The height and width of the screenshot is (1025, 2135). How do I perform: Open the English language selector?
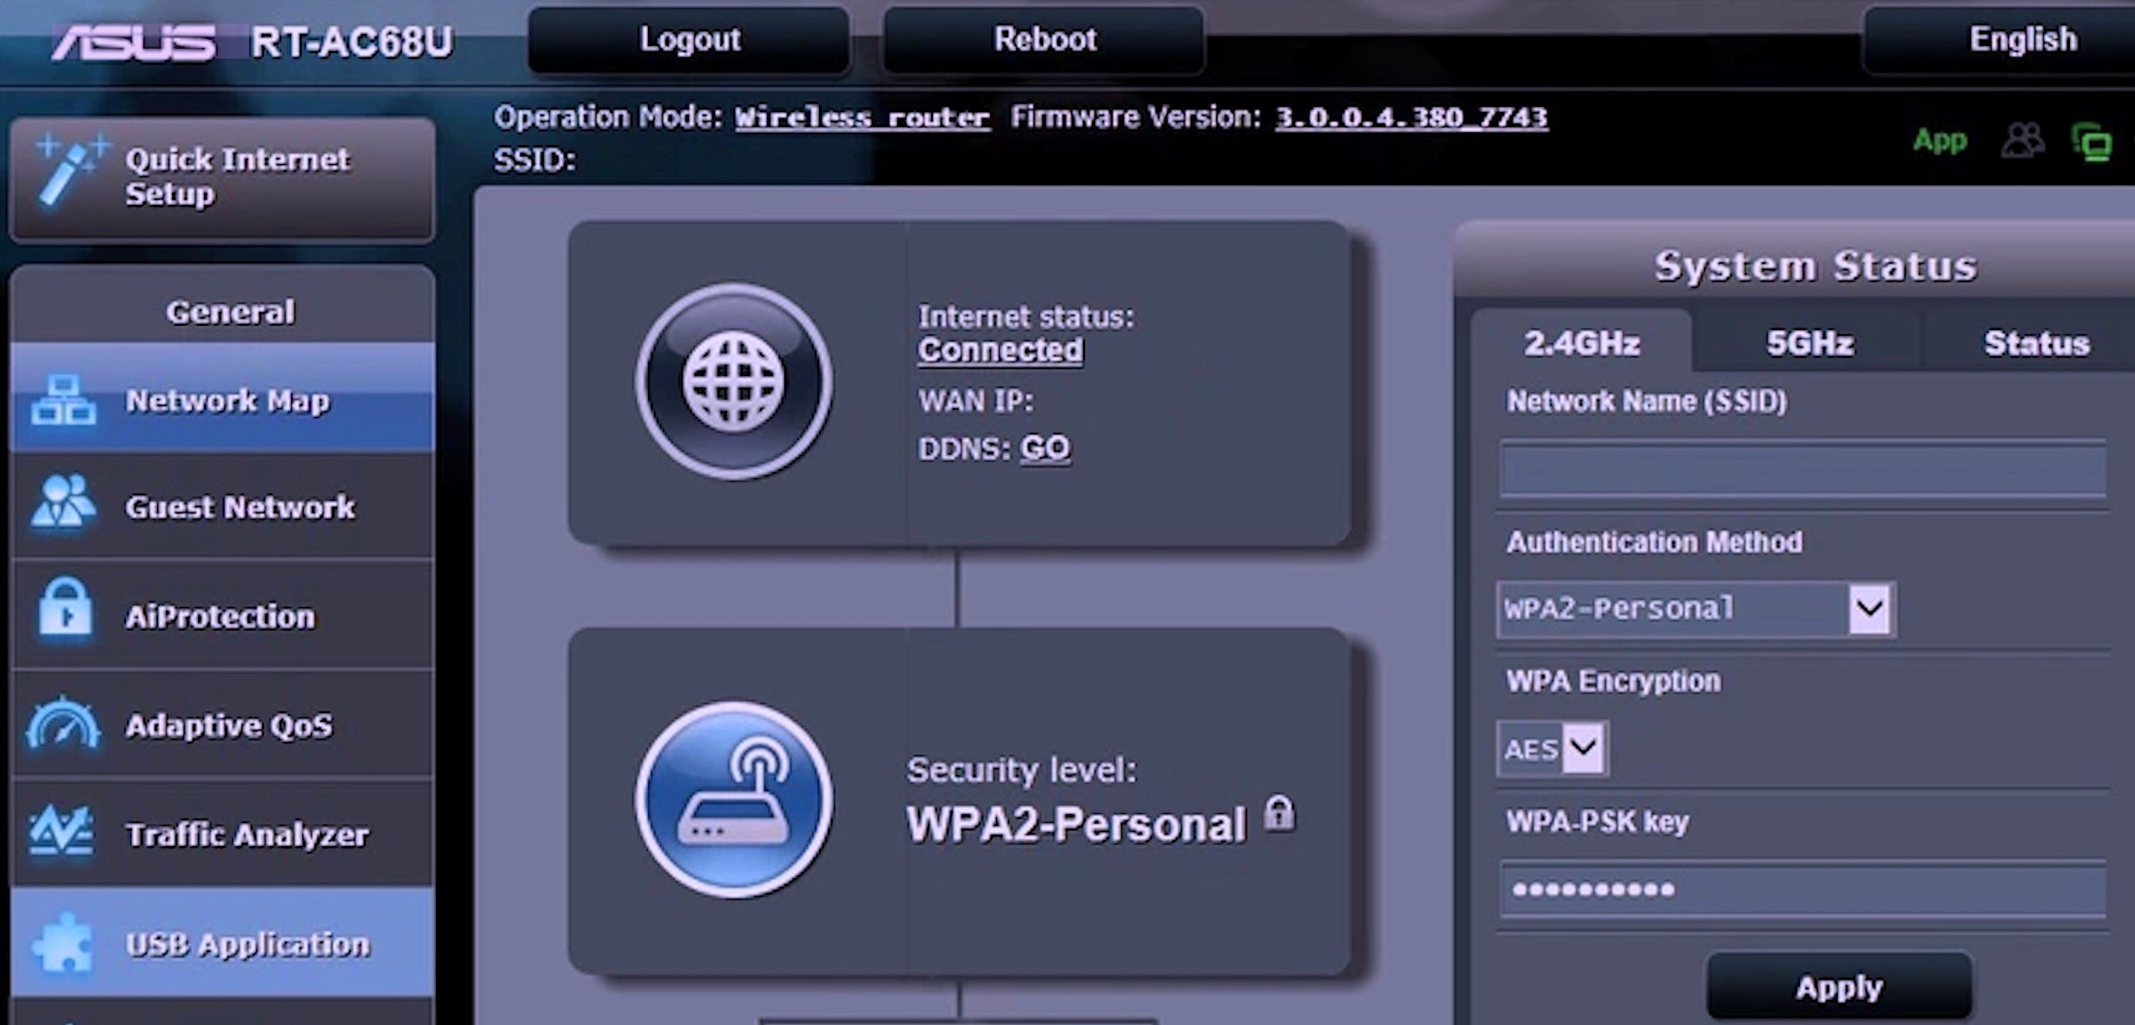(x=2022, y=40)
